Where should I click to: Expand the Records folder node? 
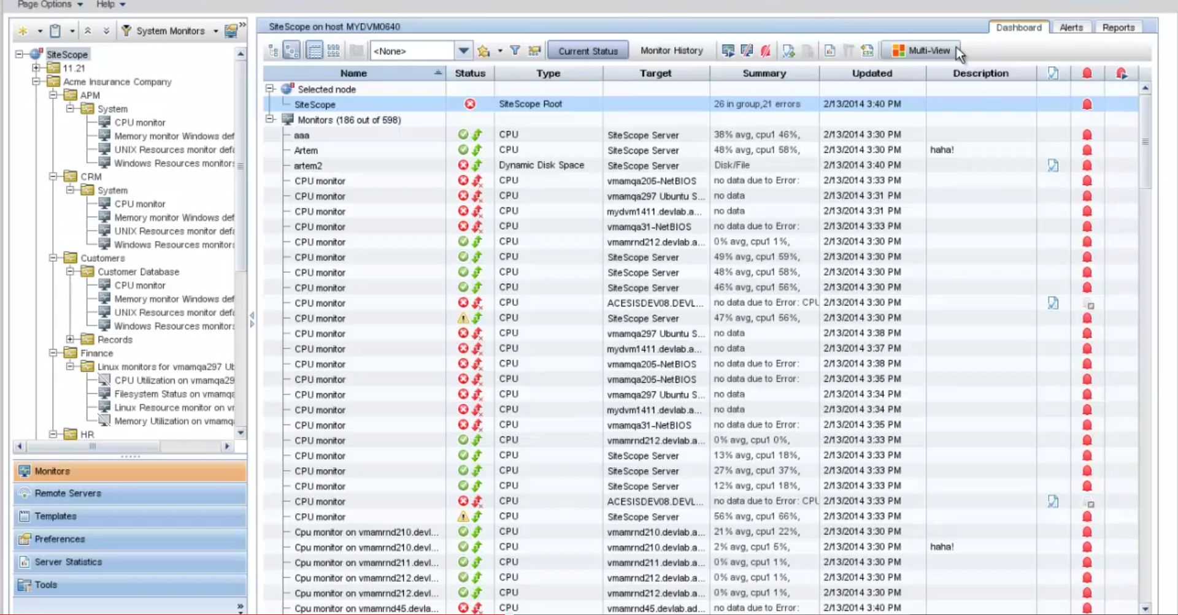coord(71,339)
